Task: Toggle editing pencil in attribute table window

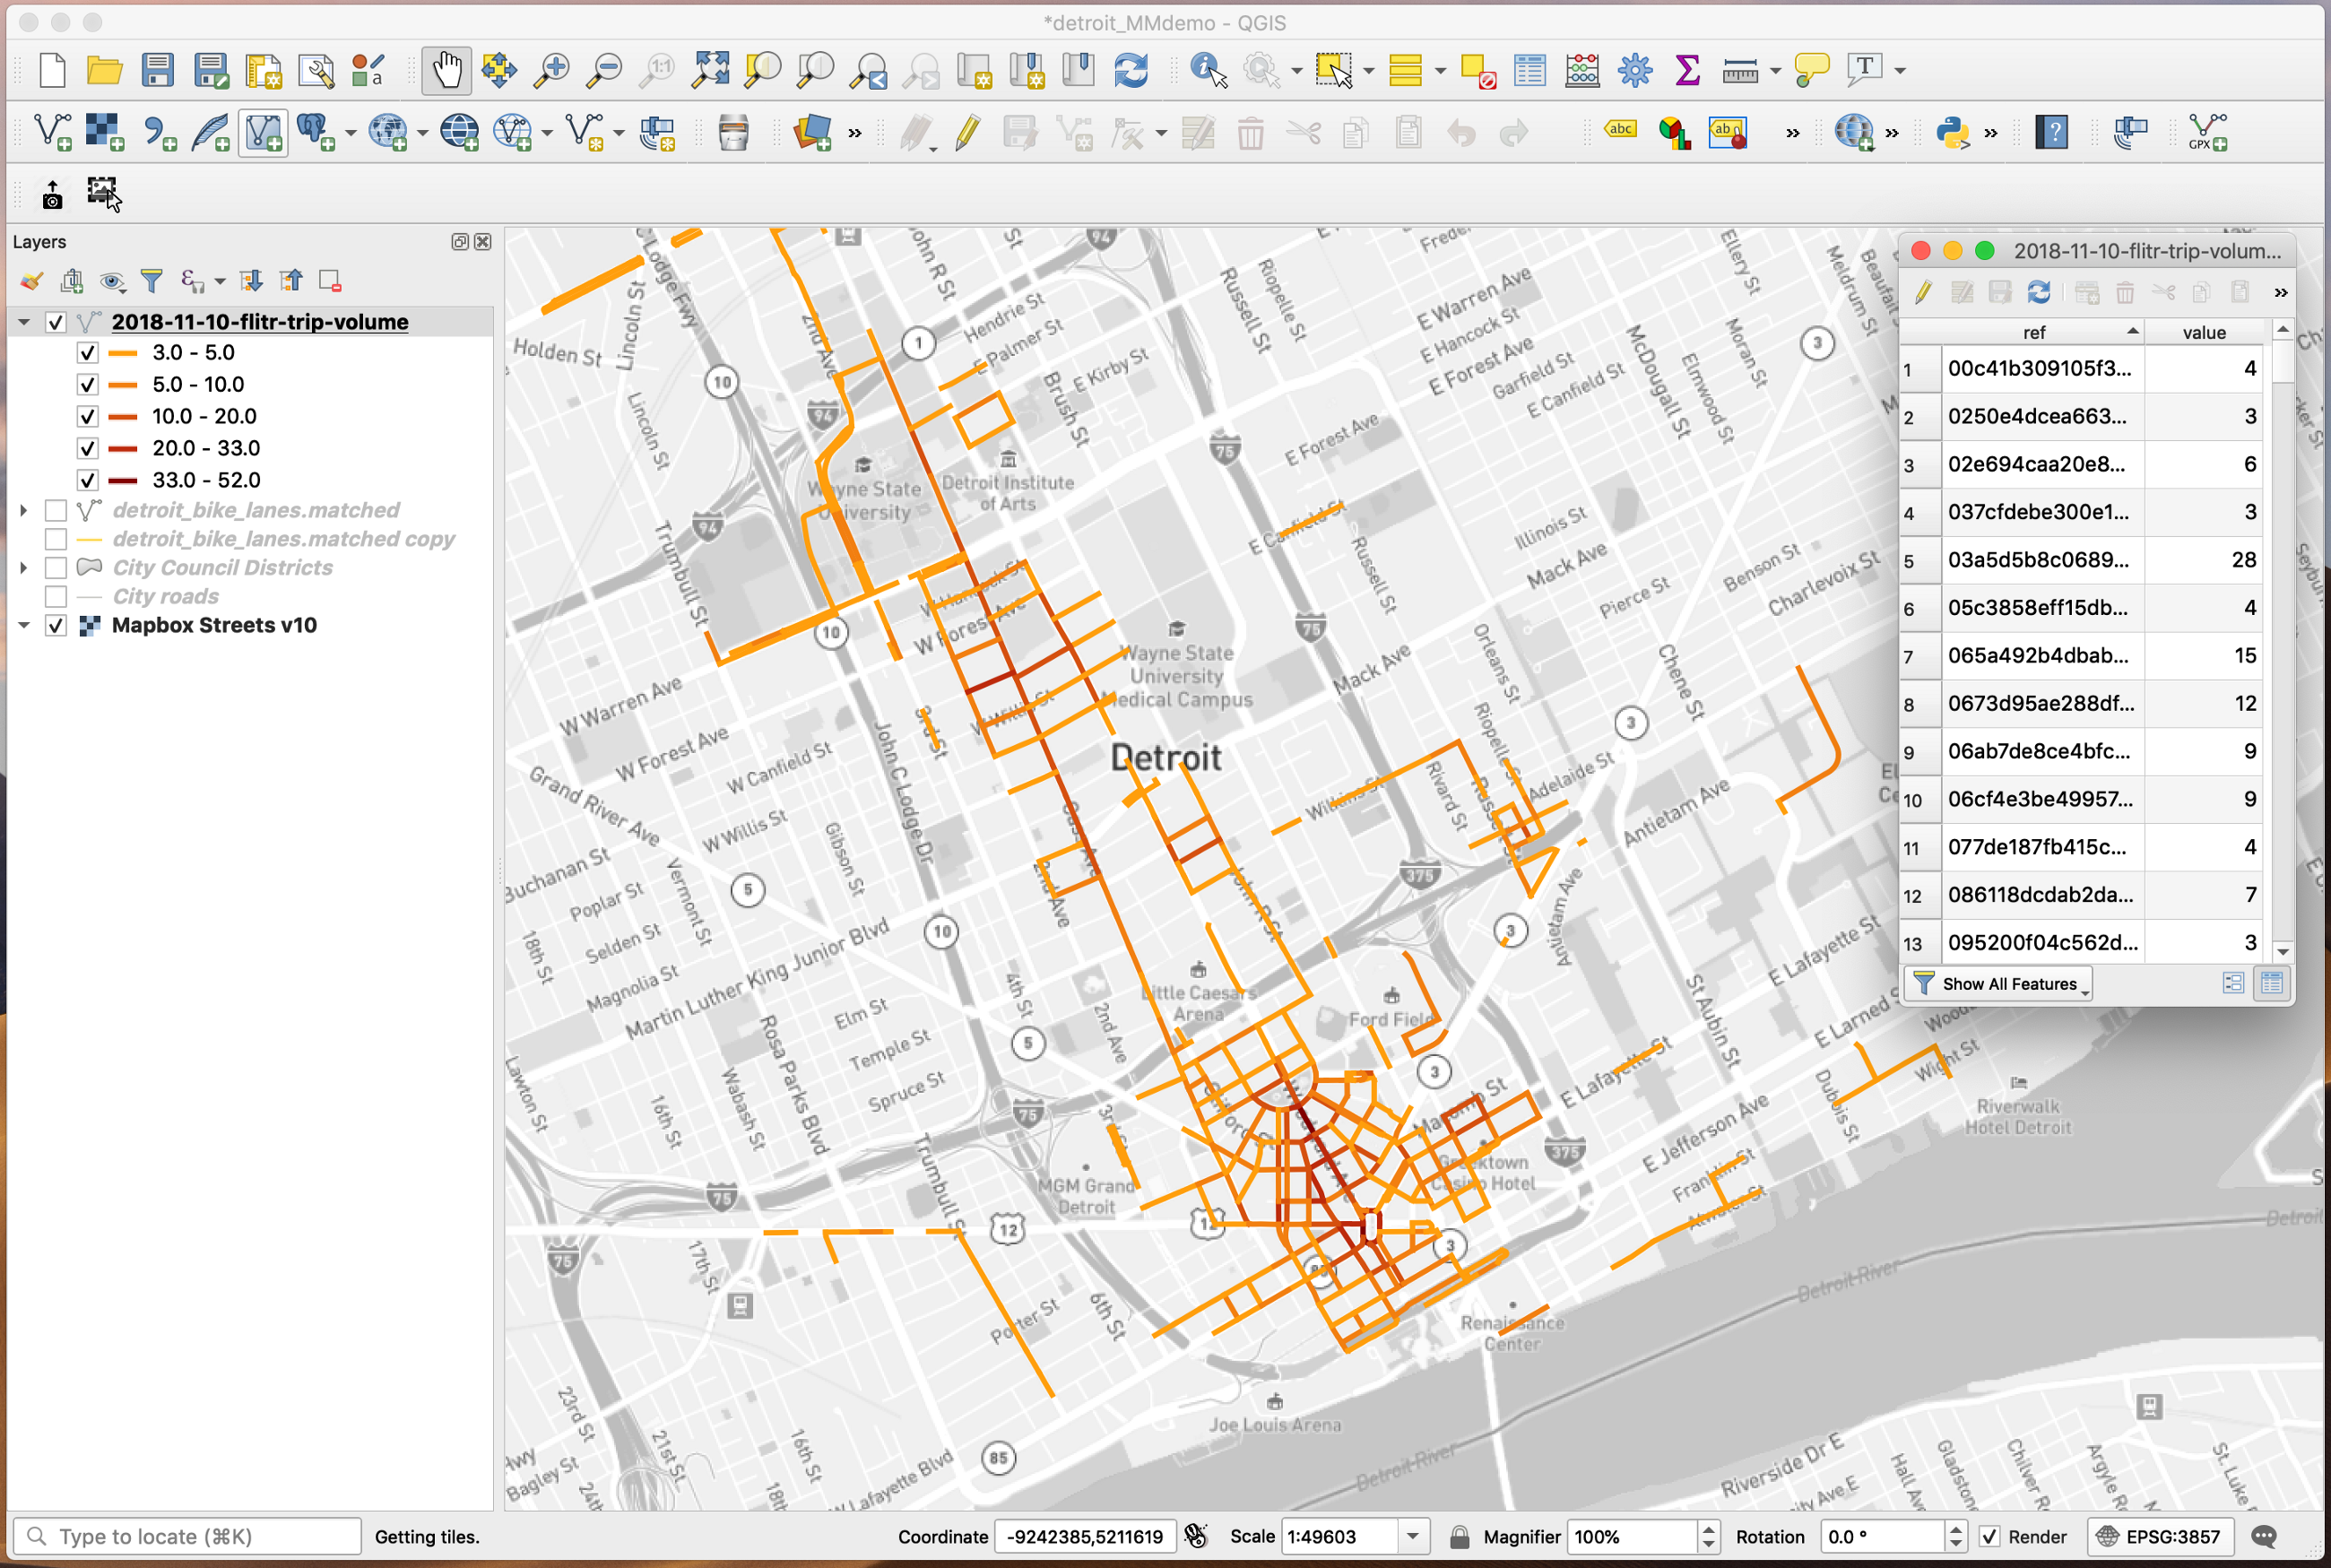Action: [x=1922, y=292]
